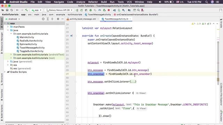Navigate forward with the right arrow icon
This screenshot has width=223, height=125.
22,10
